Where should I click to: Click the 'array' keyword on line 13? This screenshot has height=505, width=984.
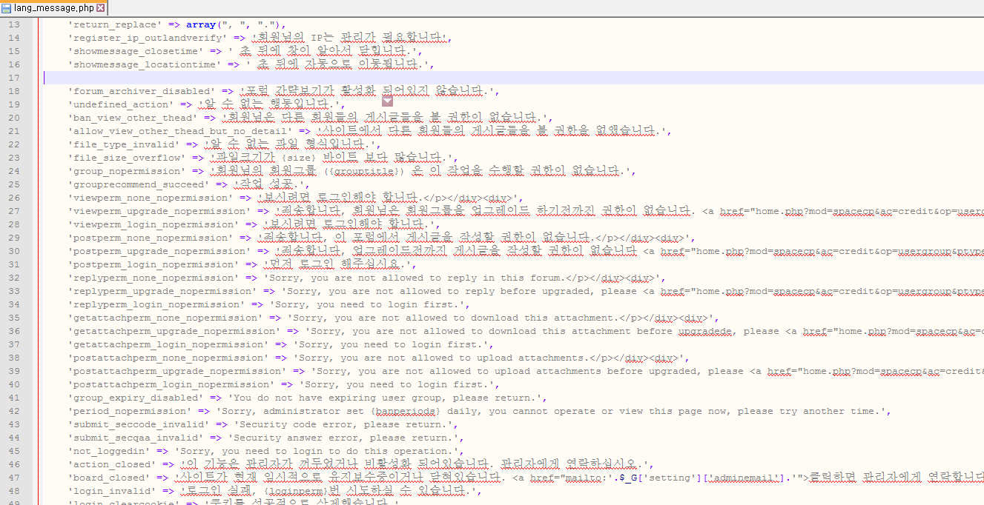[x=200, y=24]
